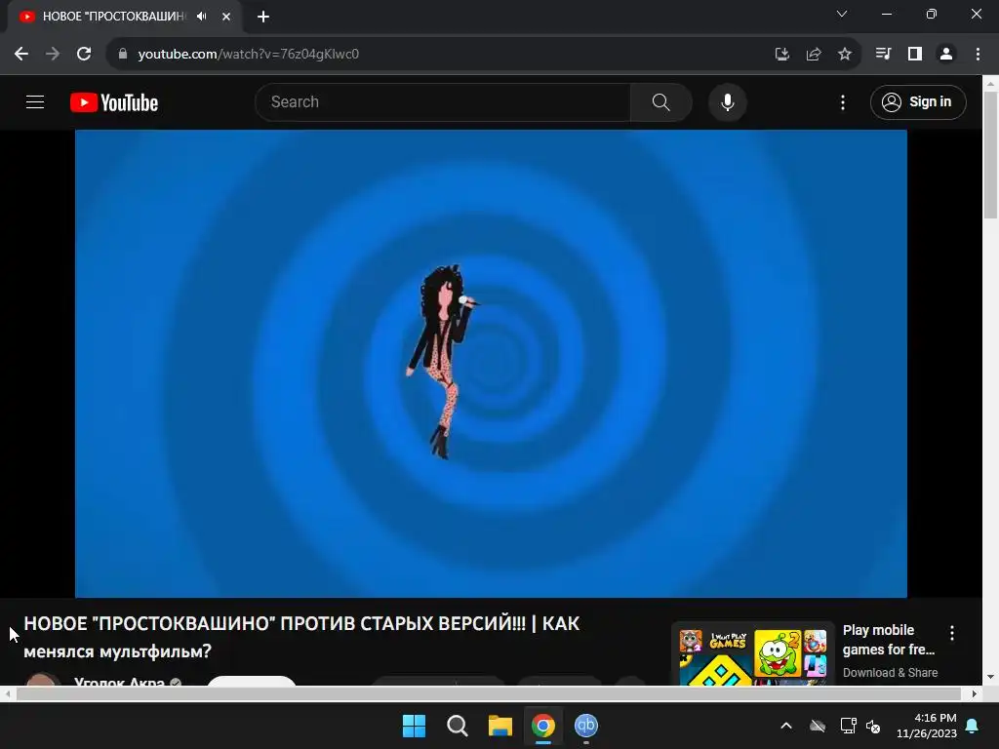Click the video title text
The height and width of the screenshot is (749, 999).
[301, 637]
